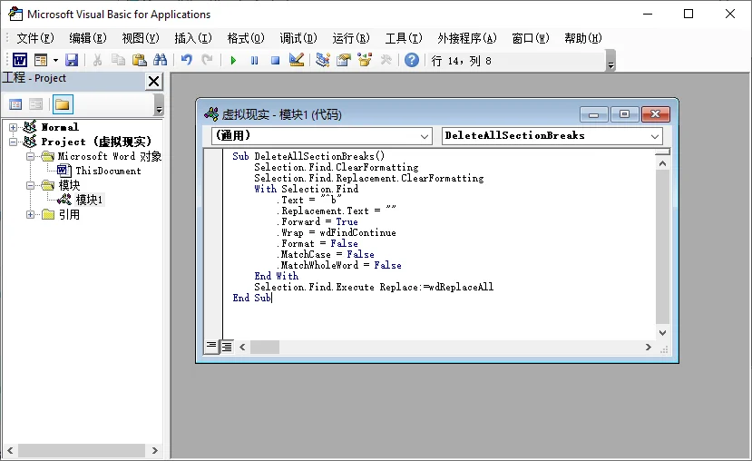
Task: Click the Cut scissors icon
Action: 97,61
